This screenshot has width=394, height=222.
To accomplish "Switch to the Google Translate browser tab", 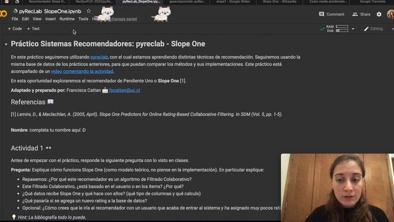I will click(x=372, y=2).
